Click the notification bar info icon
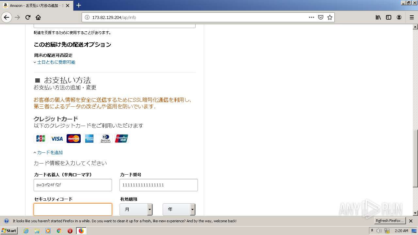Viewport: 418px width, 235px height. (x=6, y=221)
